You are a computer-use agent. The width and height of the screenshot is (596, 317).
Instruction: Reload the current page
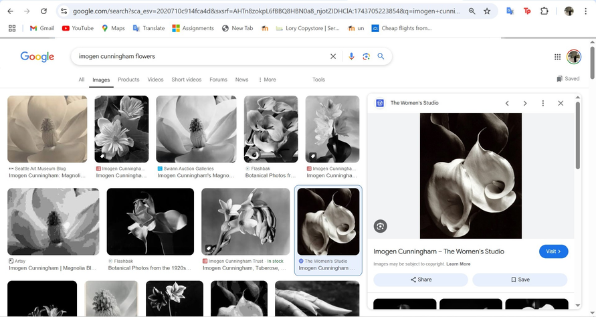tap(43, 11)
